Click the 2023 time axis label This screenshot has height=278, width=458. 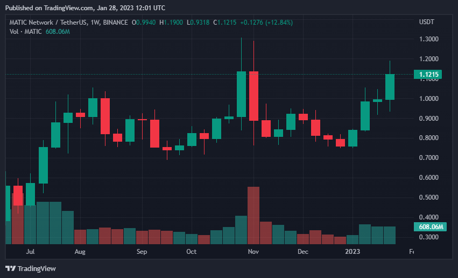pyautogui.click(x=353, y=252)
